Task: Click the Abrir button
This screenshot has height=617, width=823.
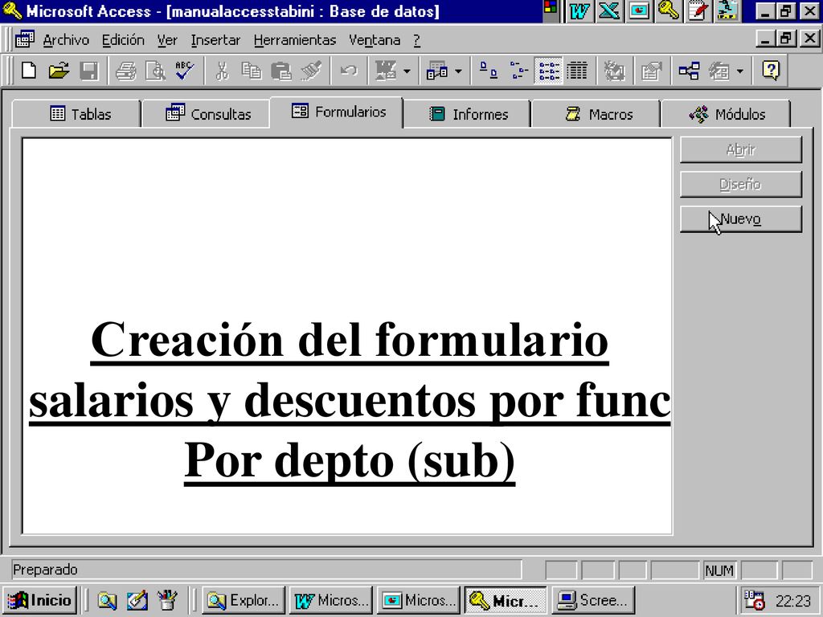Action: click(740, 149)
